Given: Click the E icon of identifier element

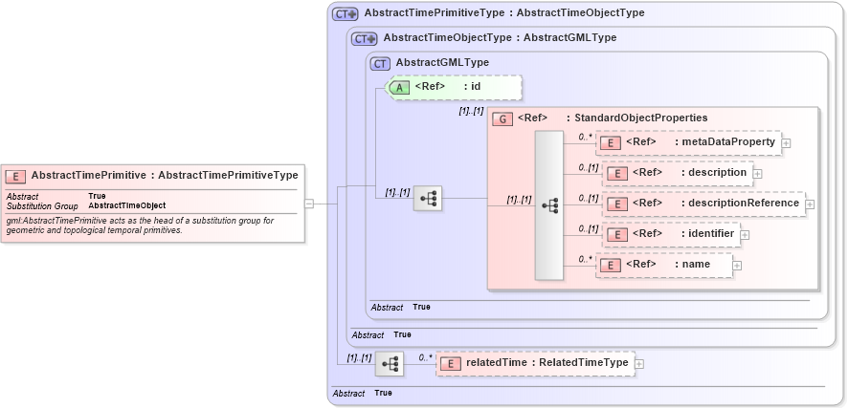Looking at the screenshot, I should click(617, 235).
